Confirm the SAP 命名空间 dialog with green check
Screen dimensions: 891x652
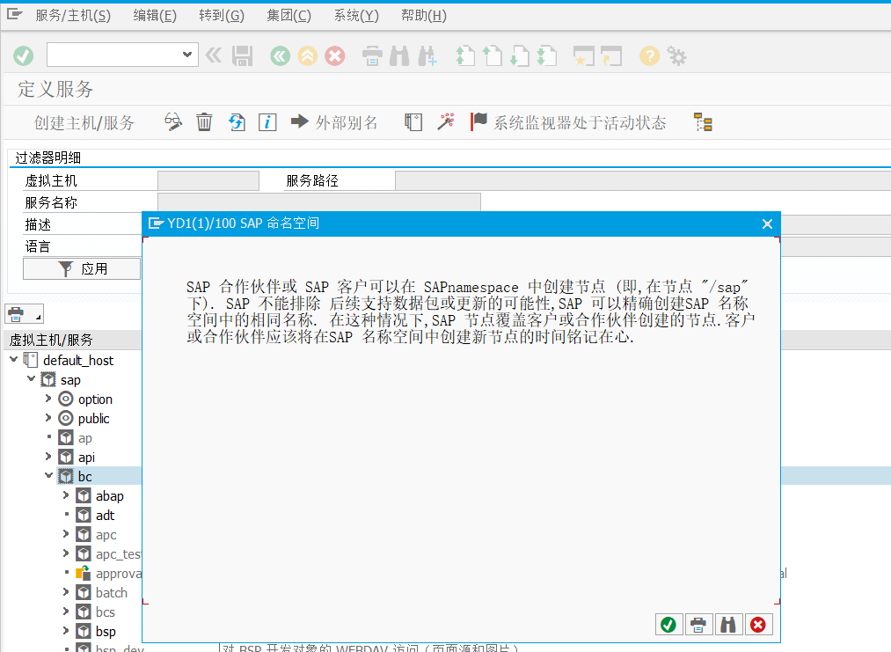click(x=668, y=625)
